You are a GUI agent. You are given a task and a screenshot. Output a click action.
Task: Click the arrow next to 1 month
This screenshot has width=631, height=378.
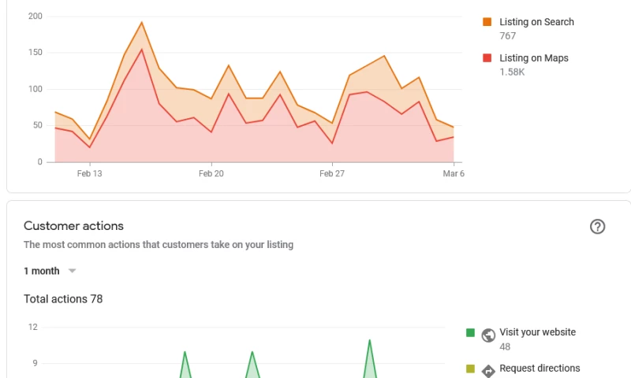click(72, 271)
